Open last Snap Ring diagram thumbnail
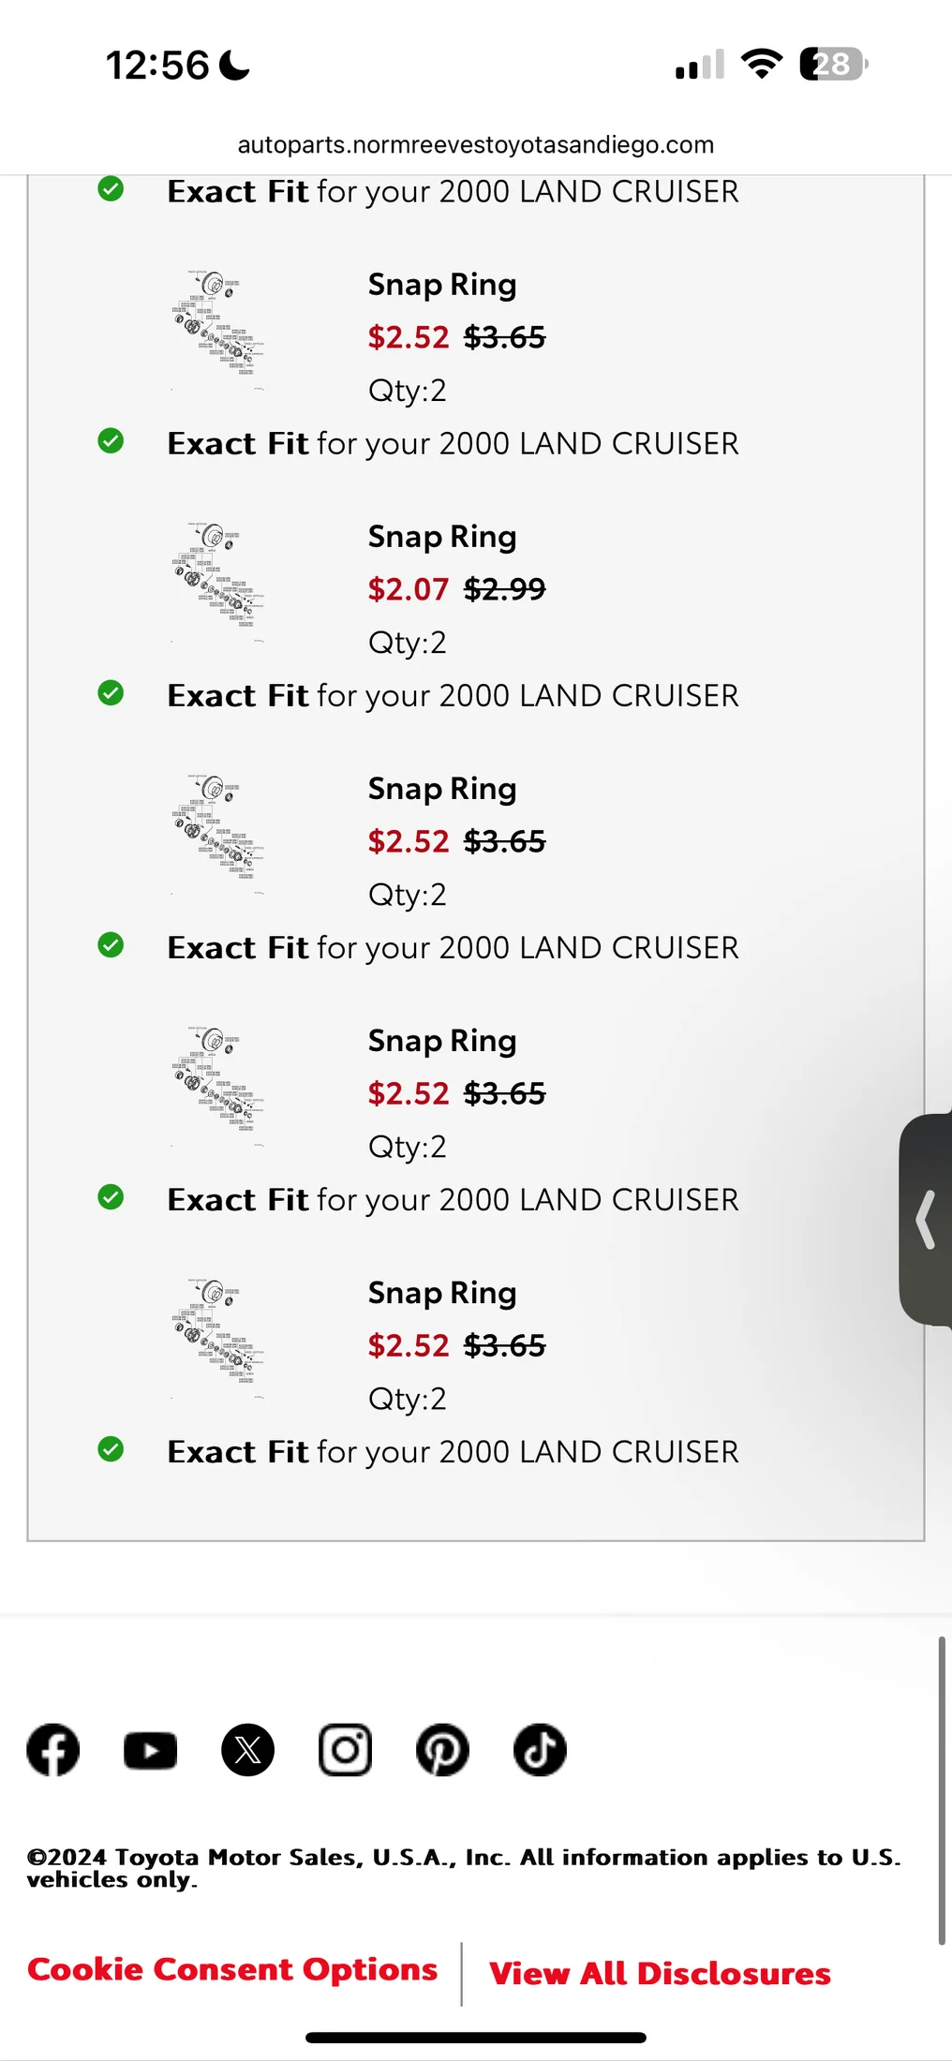Viewport: 952px width, 2061px height. coord(218,1333)
